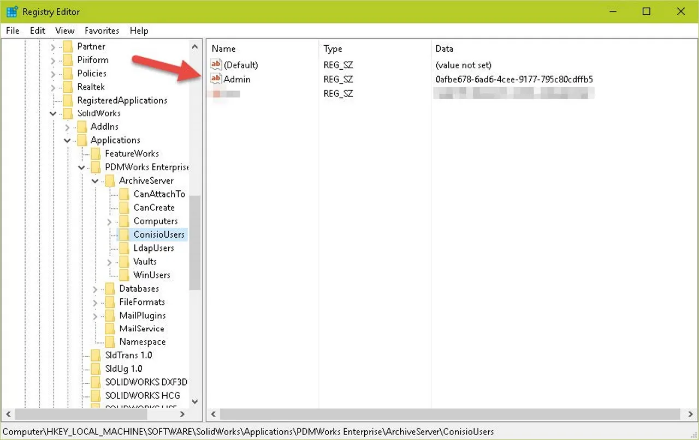Viewport: 699px width, 440px height.
Task: Click the Applications folder icon
Action: (82, 140)
